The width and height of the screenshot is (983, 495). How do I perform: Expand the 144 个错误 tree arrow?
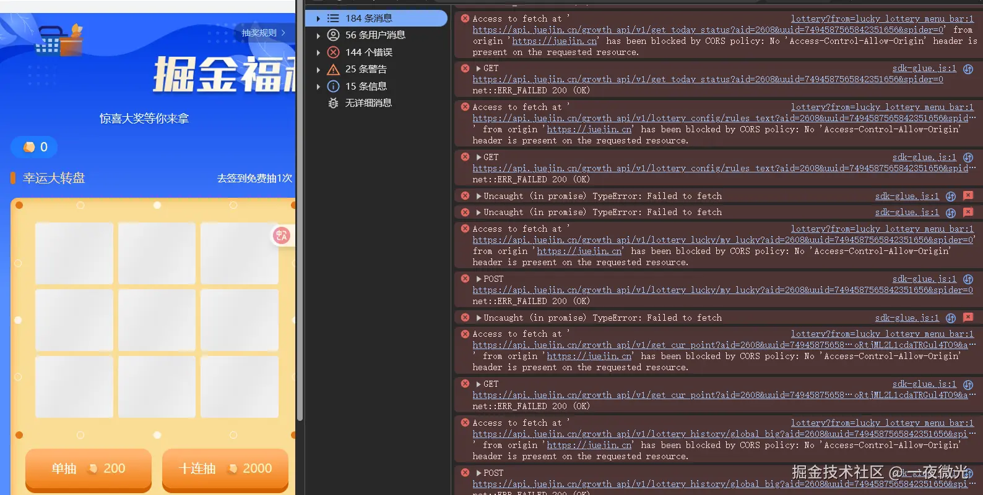(x=318, y=53)
